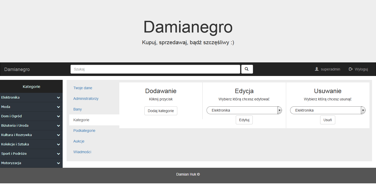Screen dimensions: 376x187
Task: Open the Aukcje section
Action: [x=79, y=141]
